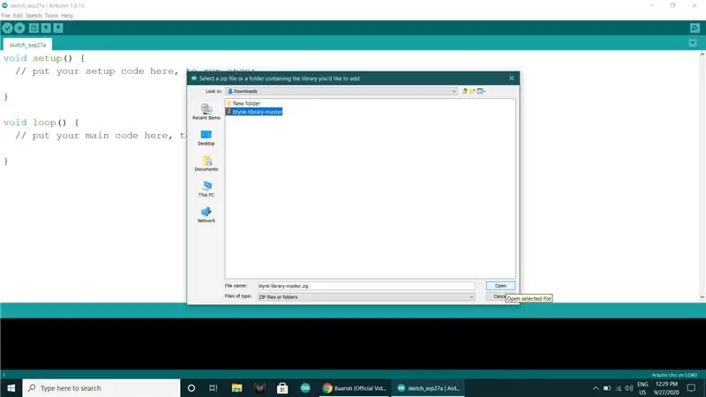The image size is (706, 397).
Task: Click the editor scrollbar up arrow
Action: [x=702, y=55]
